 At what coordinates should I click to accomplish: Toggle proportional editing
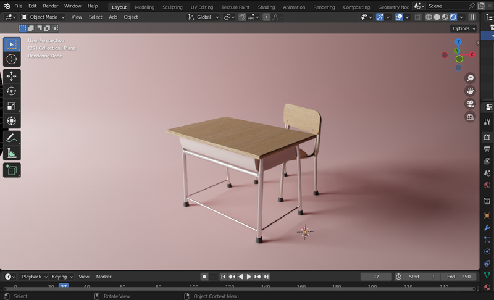(267, 17)
